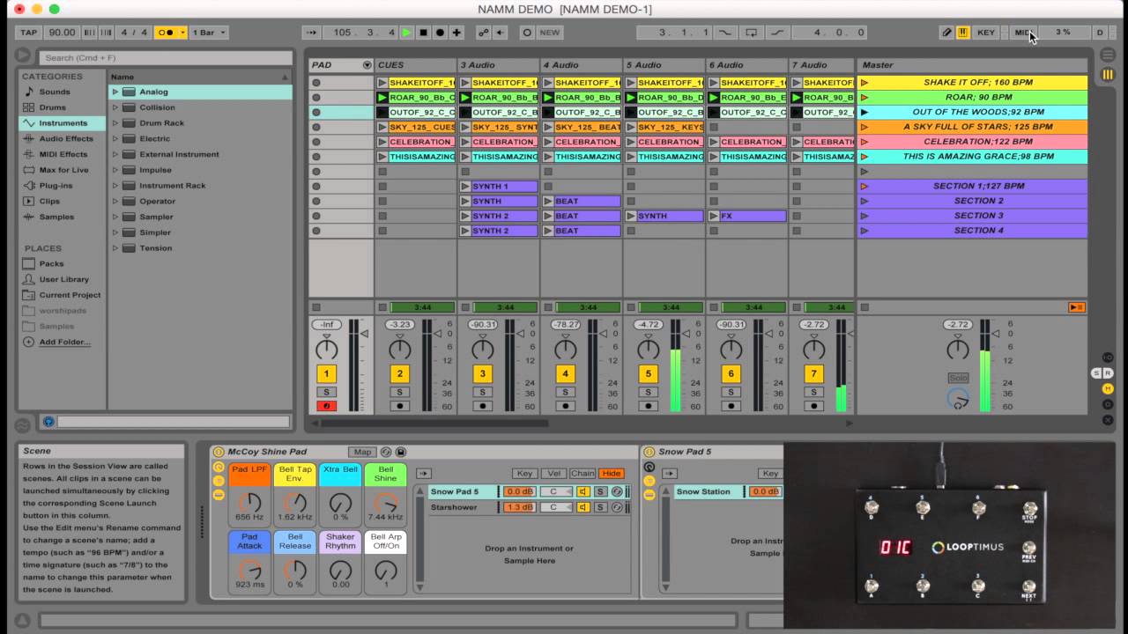Click the master Preview/Cue headphone knob
Viewport: 1128px width, 634px height.
[958, 400]
